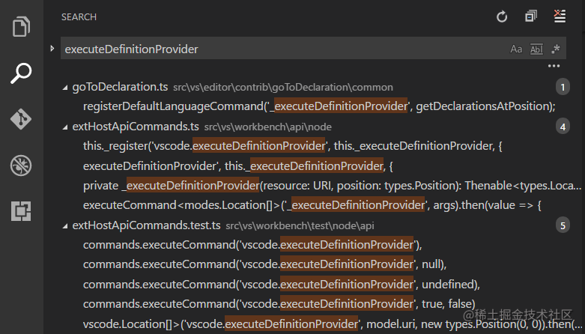Refresh the search results
This screenshot has width=585, height=334.
[503, 16]
